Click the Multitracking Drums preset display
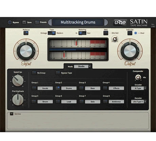Screen dimensions: 156x141 pos(78,22)
